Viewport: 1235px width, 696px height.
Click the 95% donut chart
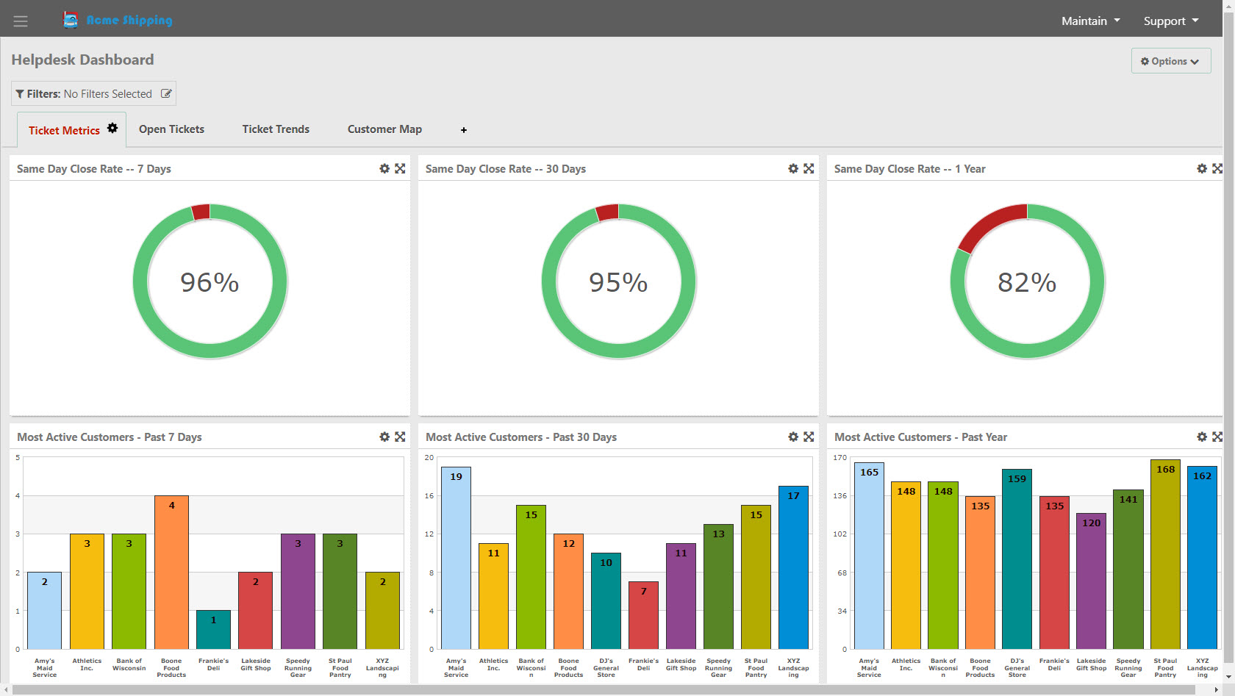[x=619, y=281]
